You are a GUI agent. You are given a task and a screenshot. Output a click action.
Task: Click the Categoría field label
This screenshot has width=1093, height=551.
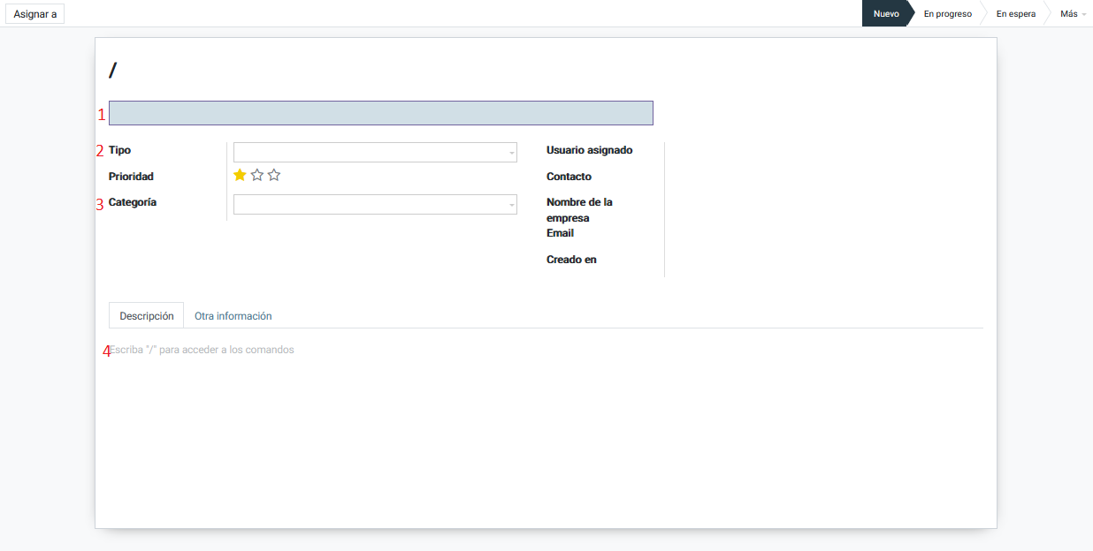pos(133,202)
